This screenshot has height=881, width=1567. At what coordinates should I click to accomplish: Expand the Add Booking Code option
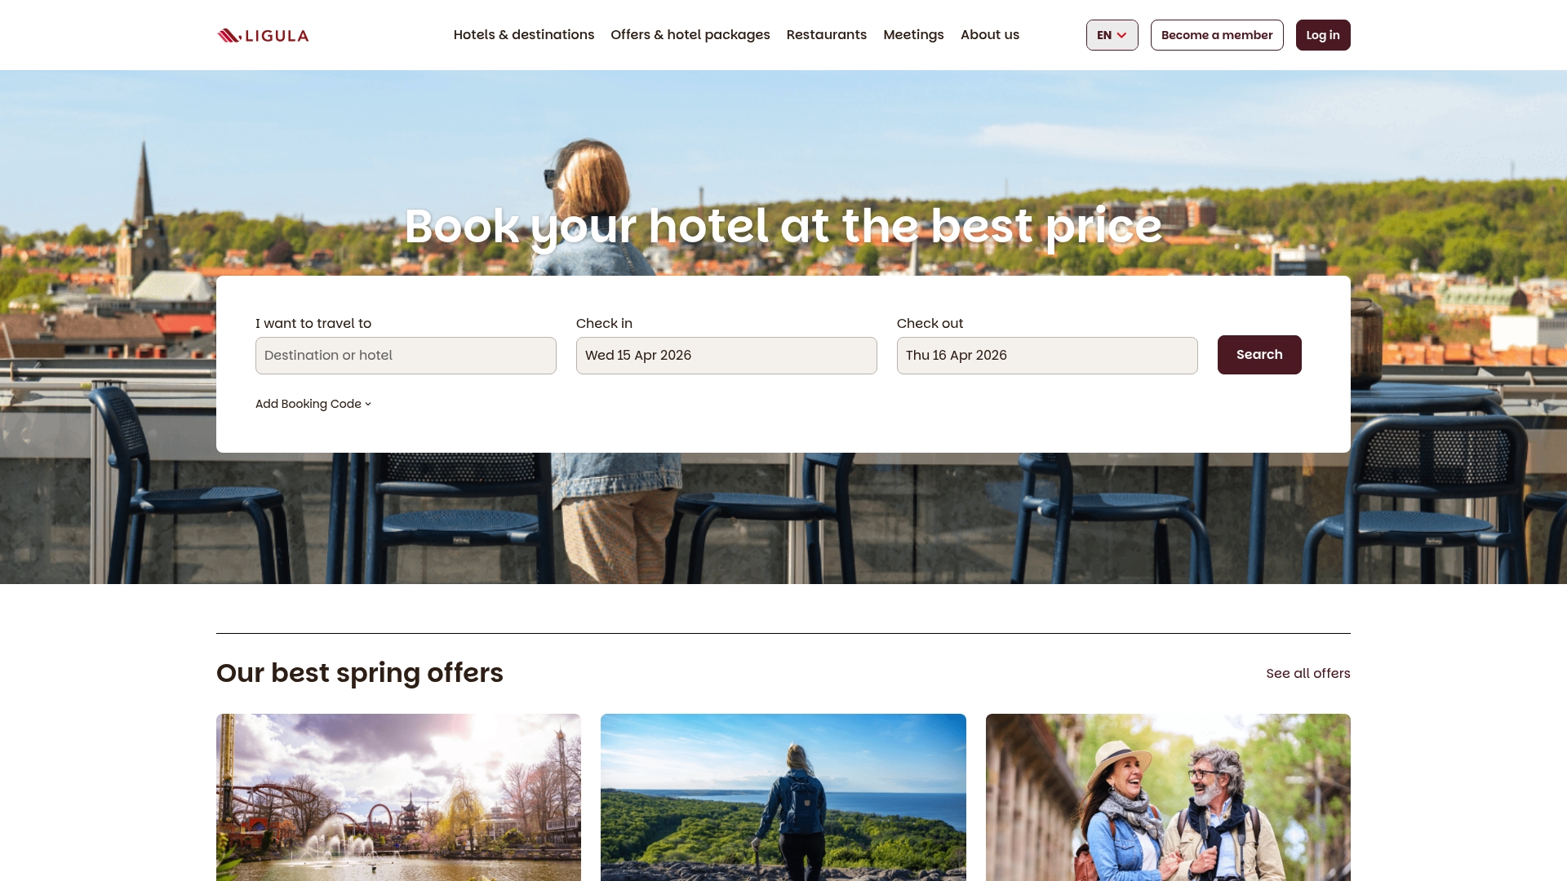coord(313,404)
